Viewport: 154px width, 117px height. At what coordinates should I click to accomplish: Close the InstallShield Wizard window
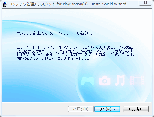click(145, 3)
